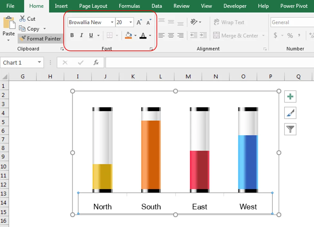Click the Copy icon
The image size is (314, 227).
click(22, 29)
